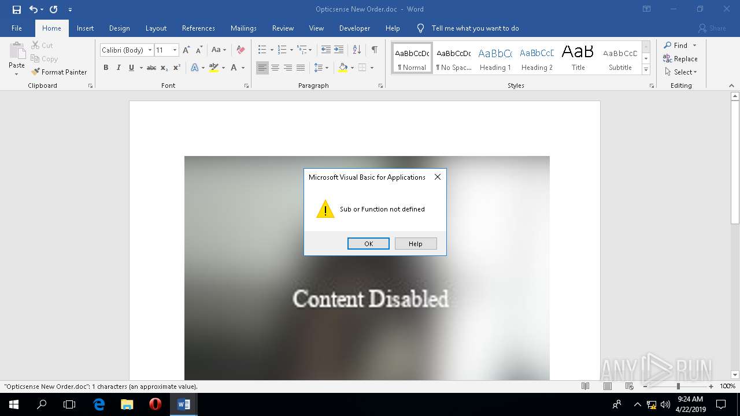
Task: Switch to the Design tab
Action: point(119,28)
